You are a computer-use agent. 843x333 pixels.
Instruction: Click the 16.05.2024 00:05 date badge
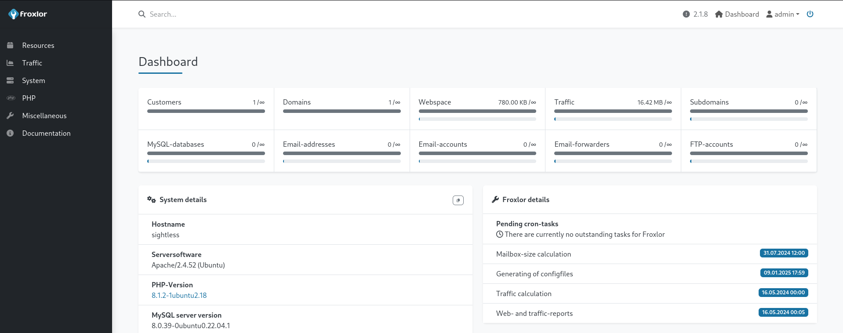click(783, 312)
